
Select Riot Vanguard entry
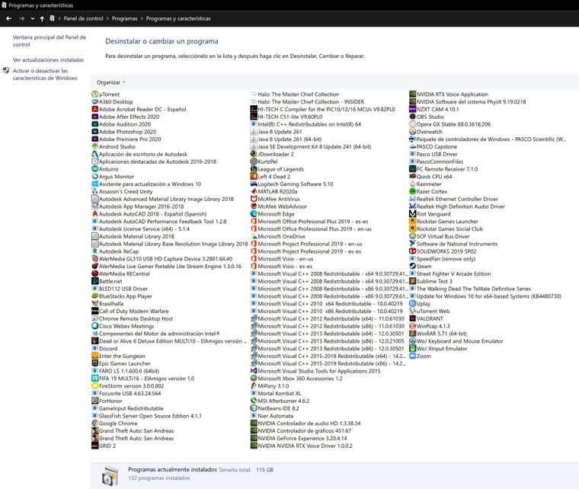[x=430, y=214]
